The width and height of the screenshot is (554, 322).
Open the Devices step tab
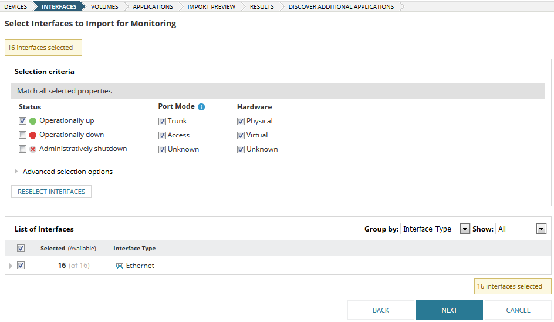coord(16,6)
